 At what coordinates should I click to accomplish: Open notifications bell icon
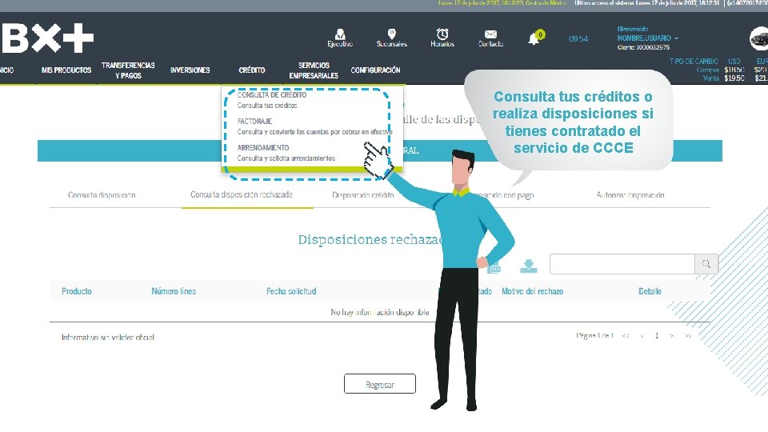534,39
